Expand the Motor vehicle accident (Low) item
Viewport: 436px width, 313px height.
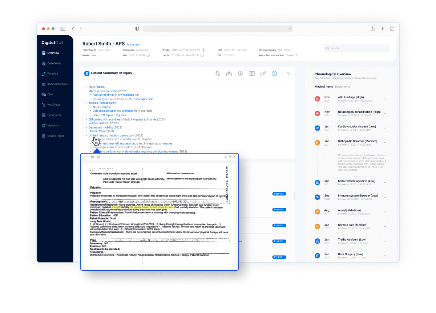pos(385,182)
